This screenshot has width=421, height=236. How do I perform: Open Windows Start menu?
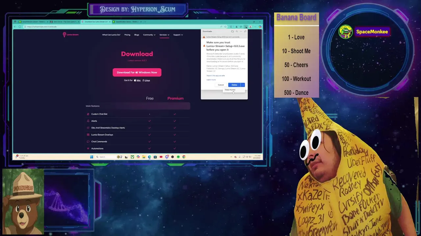click(x=91, y=157)
